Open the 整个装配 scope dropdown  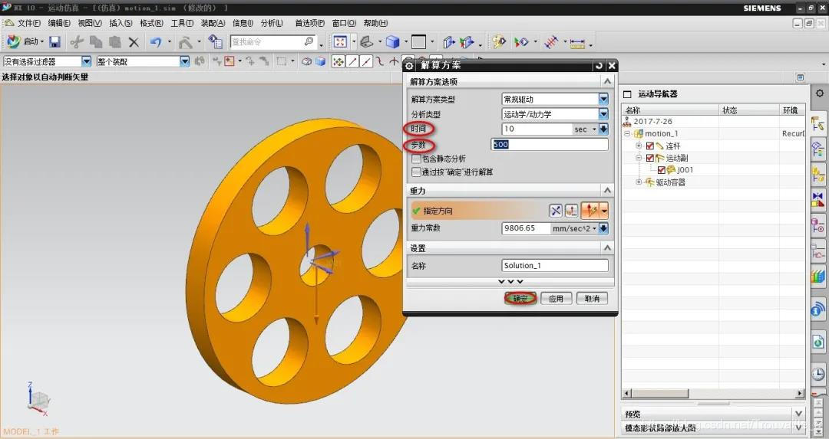[x=184, y=62]
